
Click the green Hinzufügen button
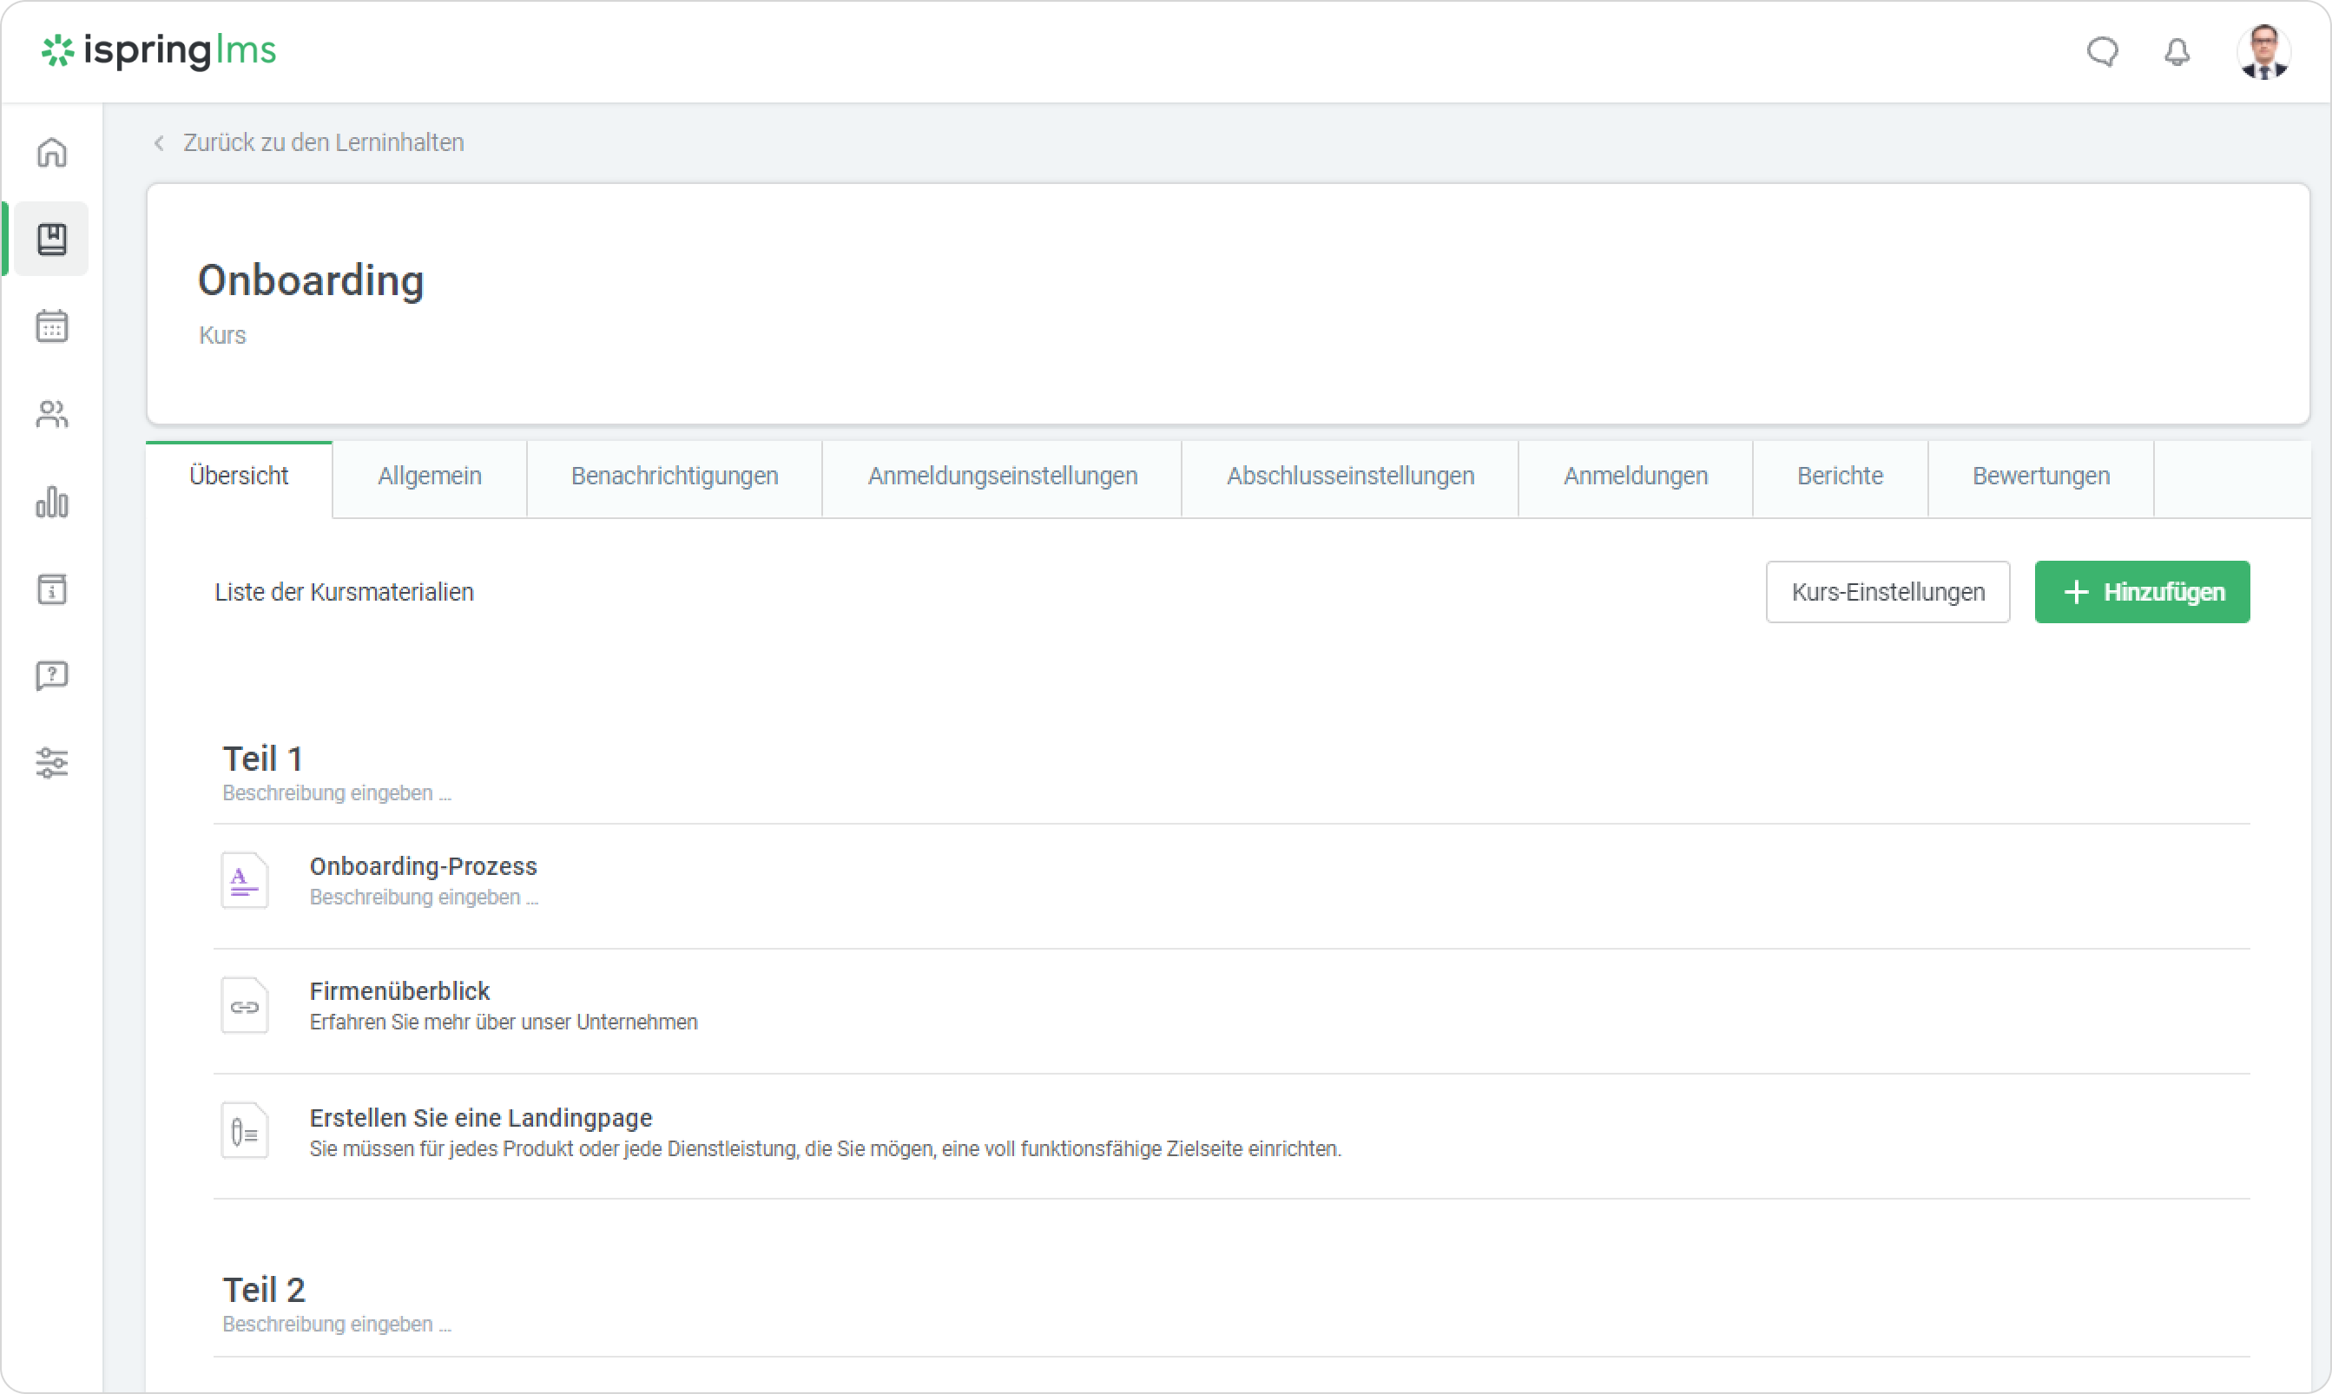pyautogui.click(x=2141, y=592)
